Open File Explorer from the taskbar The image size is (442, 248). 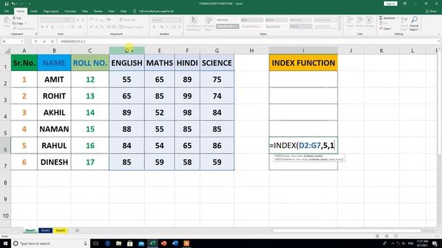pyautogui.click(x=119, y=243)
